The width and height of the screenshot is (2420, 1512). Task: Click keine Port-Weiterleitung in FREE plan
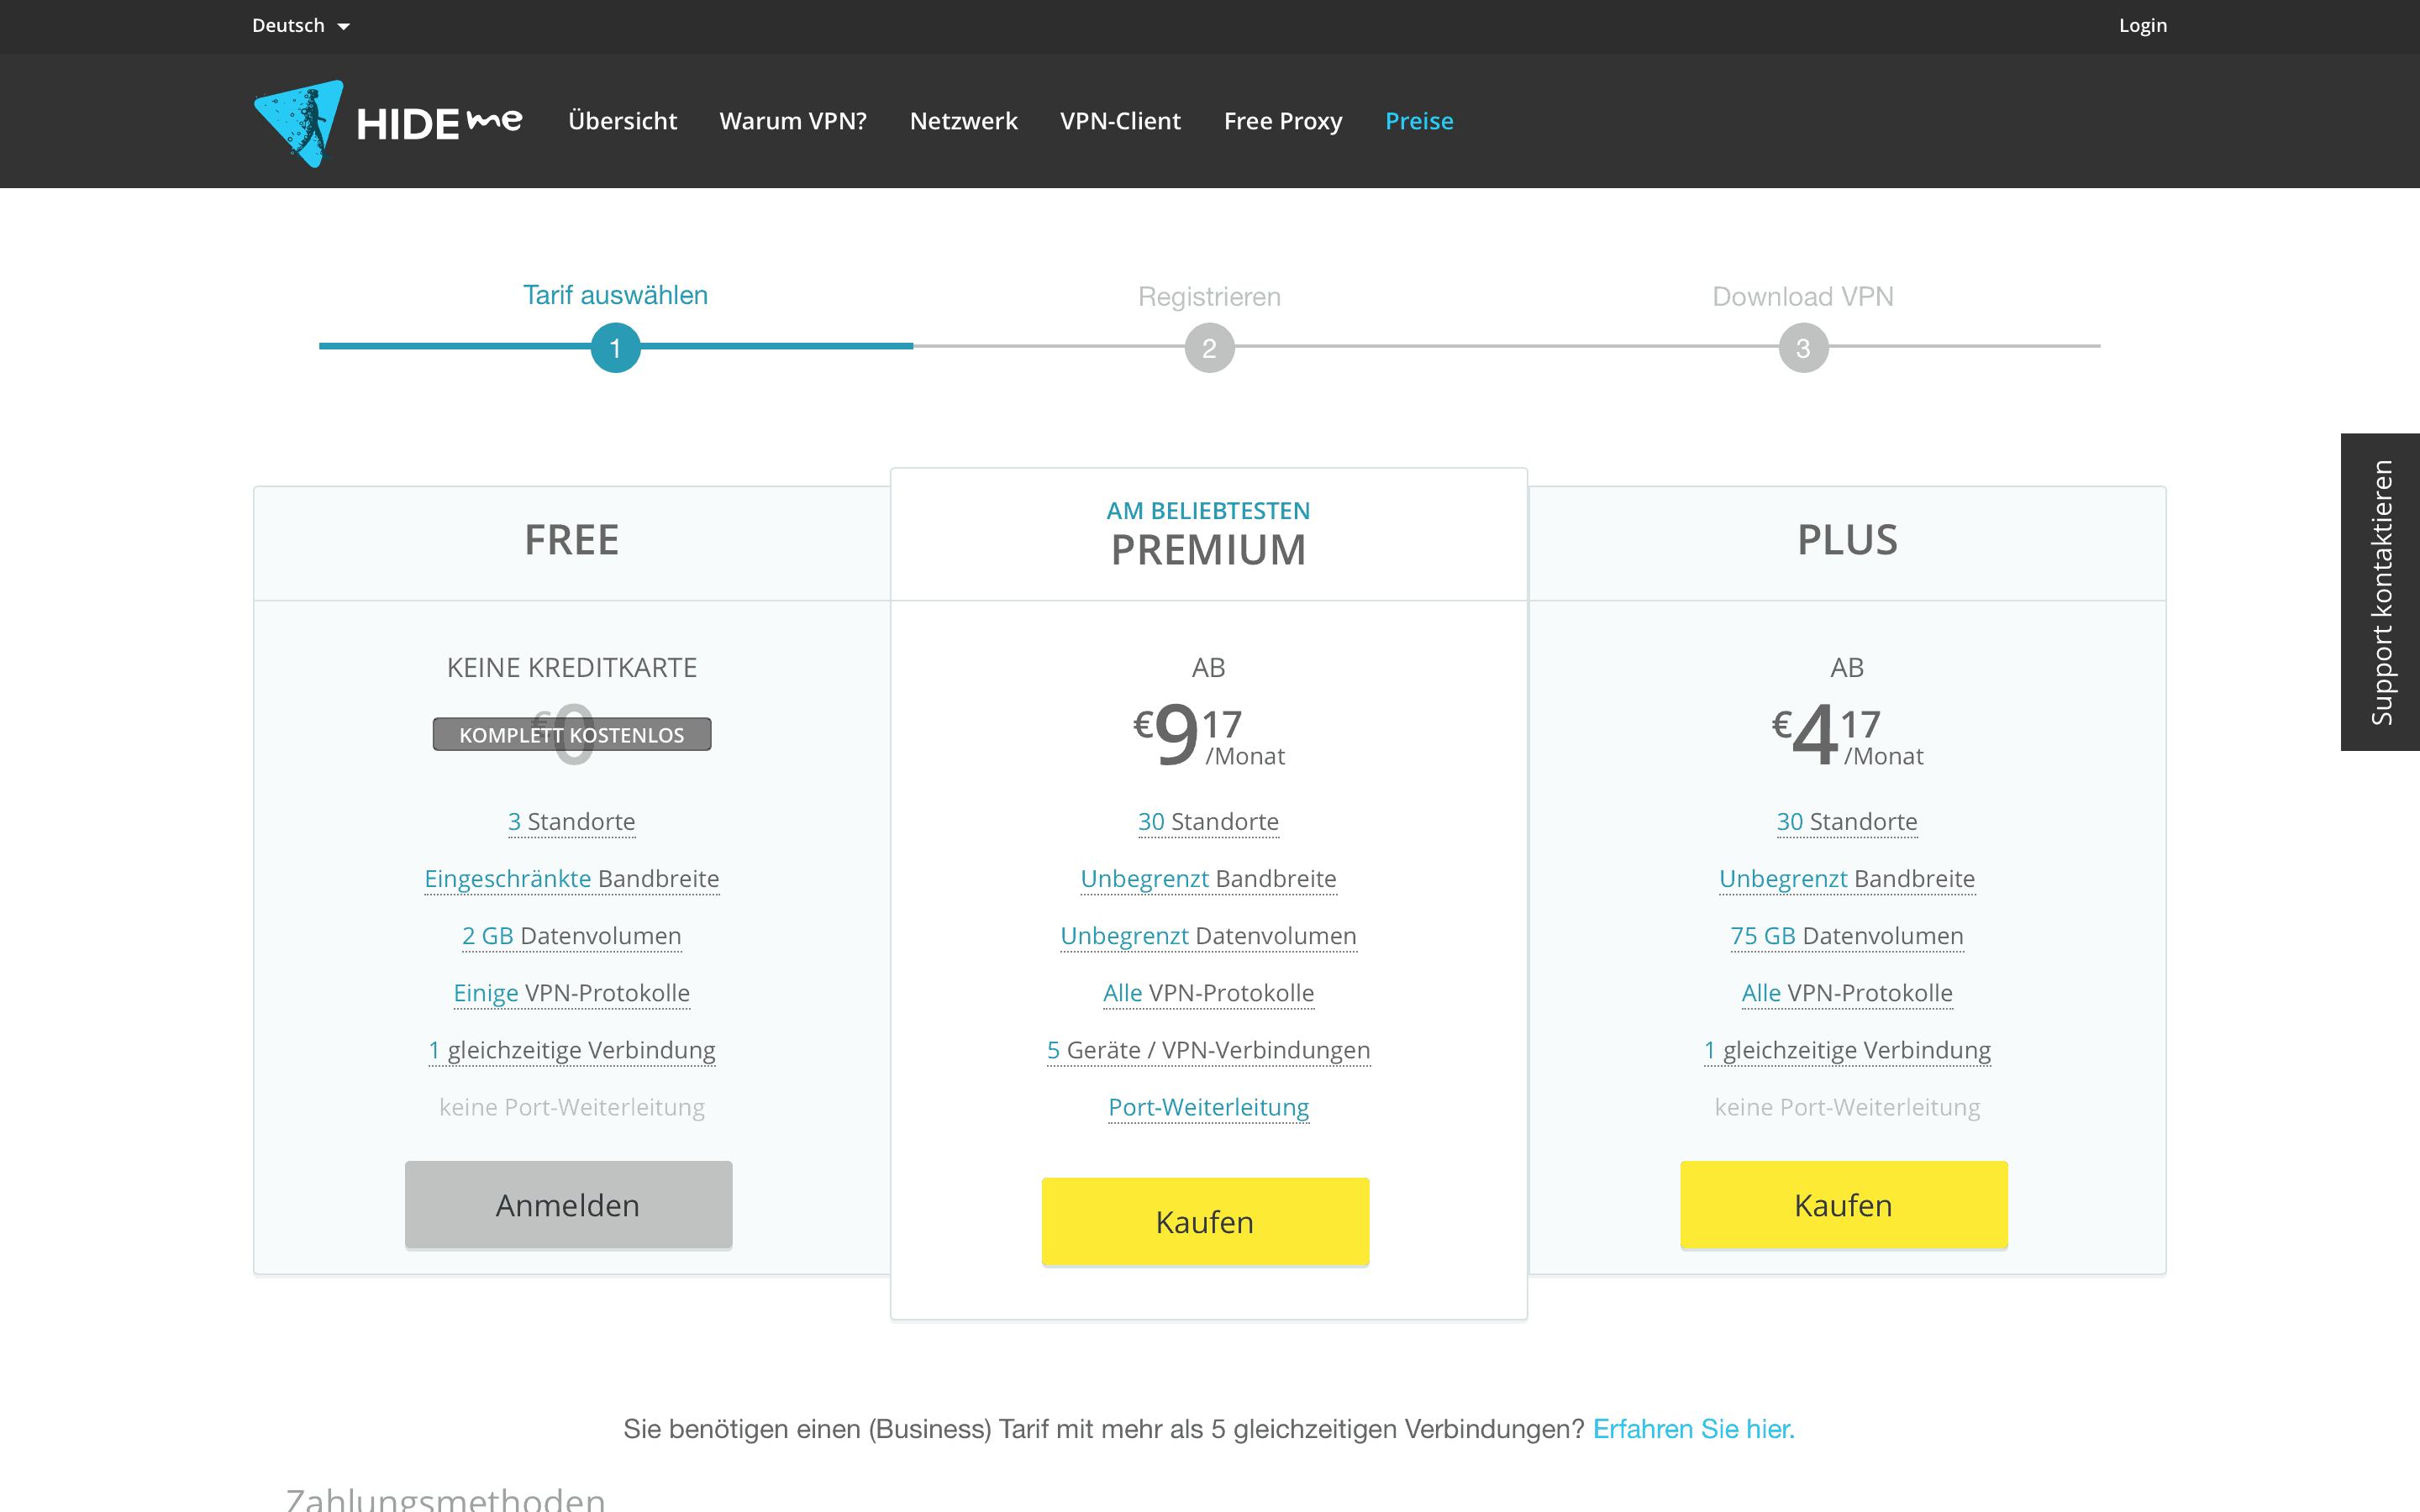[571, 1107]
